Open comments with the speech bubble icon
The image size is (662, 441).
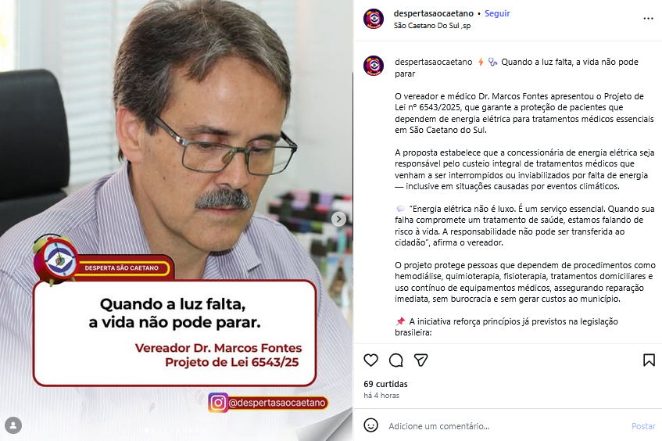pyautogui.click(x=396, y=360)
